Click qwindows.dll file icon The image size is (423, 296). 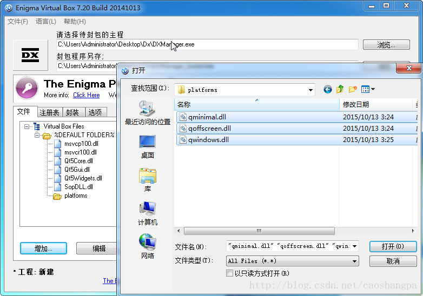pos(183,140)
